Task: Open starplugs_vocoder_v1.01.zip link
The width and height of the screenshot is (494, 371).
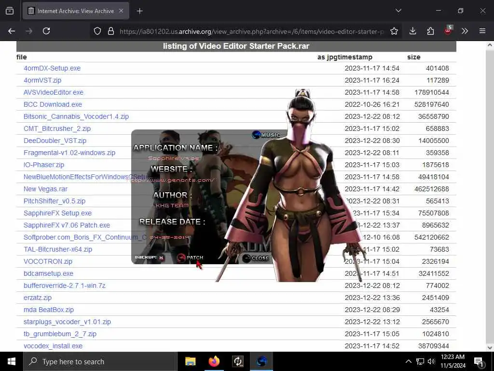Action: tap(67, 322)
